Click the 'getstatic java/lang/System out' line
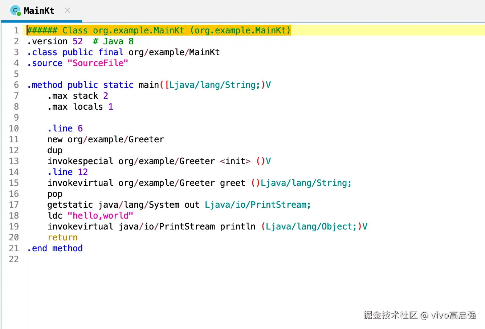Screen dimensions: 485x329 (x=179, y=205)
